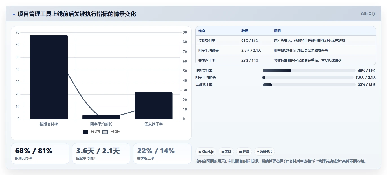Select the 需求返工率 table row label
The image size is (387, 175).
coord(207,60)
